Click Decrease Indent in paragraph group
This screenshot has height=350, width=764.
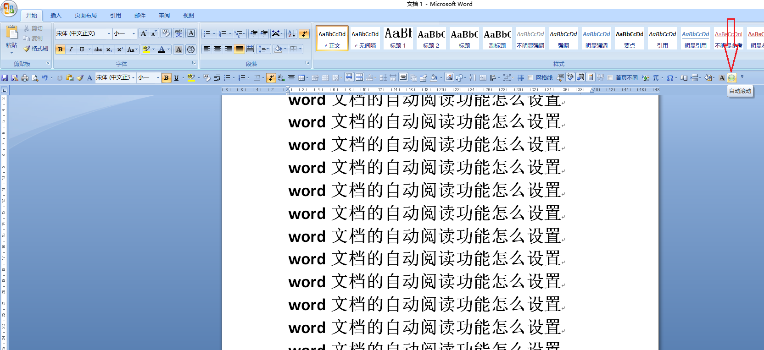point(254,34)
